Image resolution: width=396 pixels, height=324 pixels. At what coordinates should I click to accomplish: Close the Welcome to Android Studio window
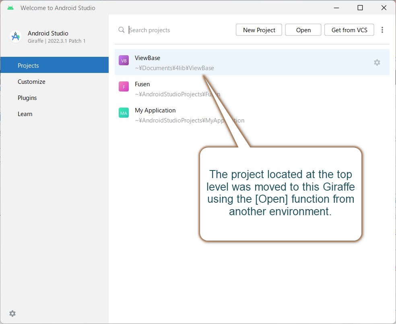pyautogui.click(x=384, y=8)
